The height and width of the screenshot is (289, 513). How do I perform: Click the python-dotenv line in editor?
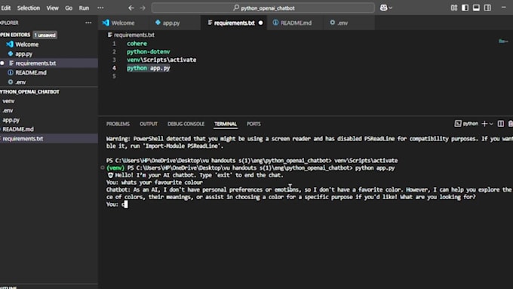[148, 52]
